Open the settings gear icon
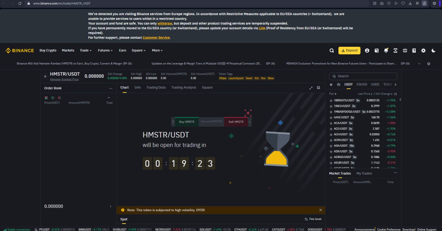The image size is (442, 231). (423, 51)
